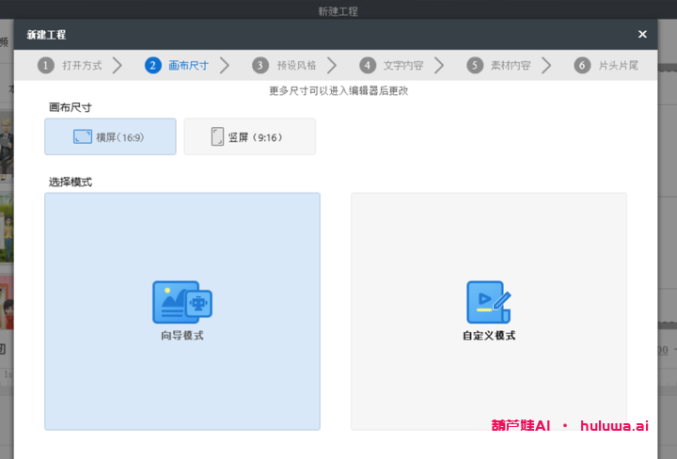Click the chevron arrow after 文字内容
Screen dimensions: 677x459
click(x=440, y=66)
